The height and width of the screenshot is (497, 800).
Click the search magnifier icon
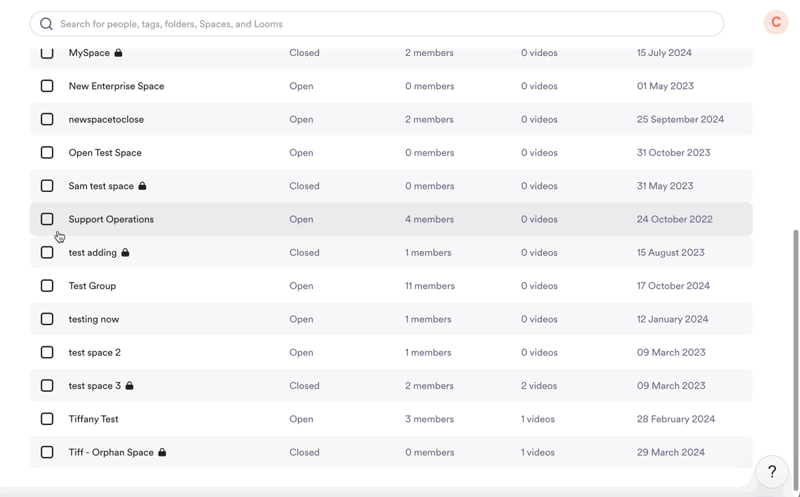click(x=46, y=24)
